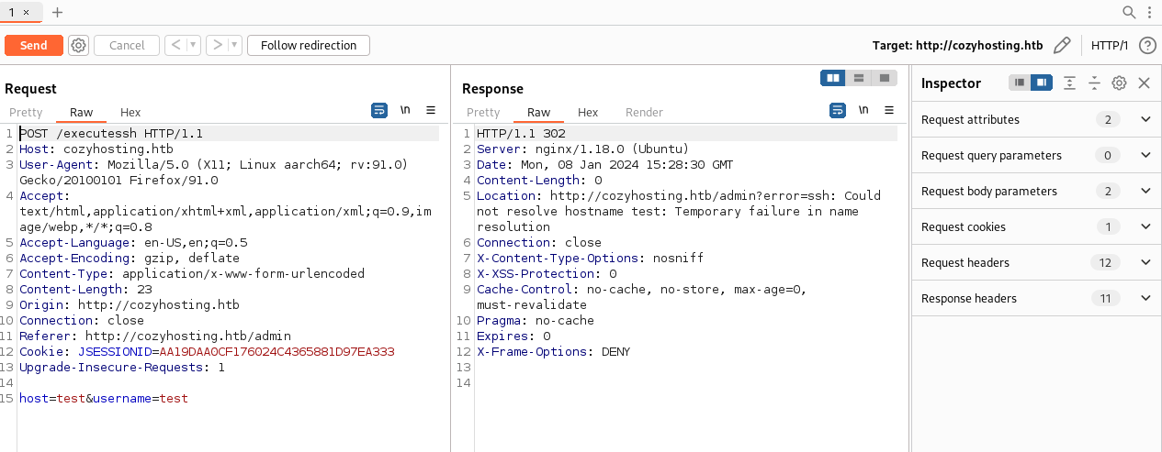
Task: Set Inspector docked side layout
Action: point(1041,83)
